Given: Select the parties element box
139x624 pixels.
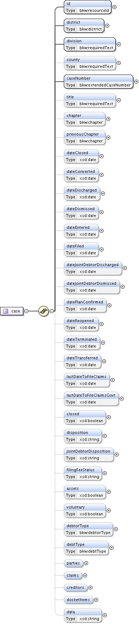Looking at the screenshot, I should (x=73, y=563).
